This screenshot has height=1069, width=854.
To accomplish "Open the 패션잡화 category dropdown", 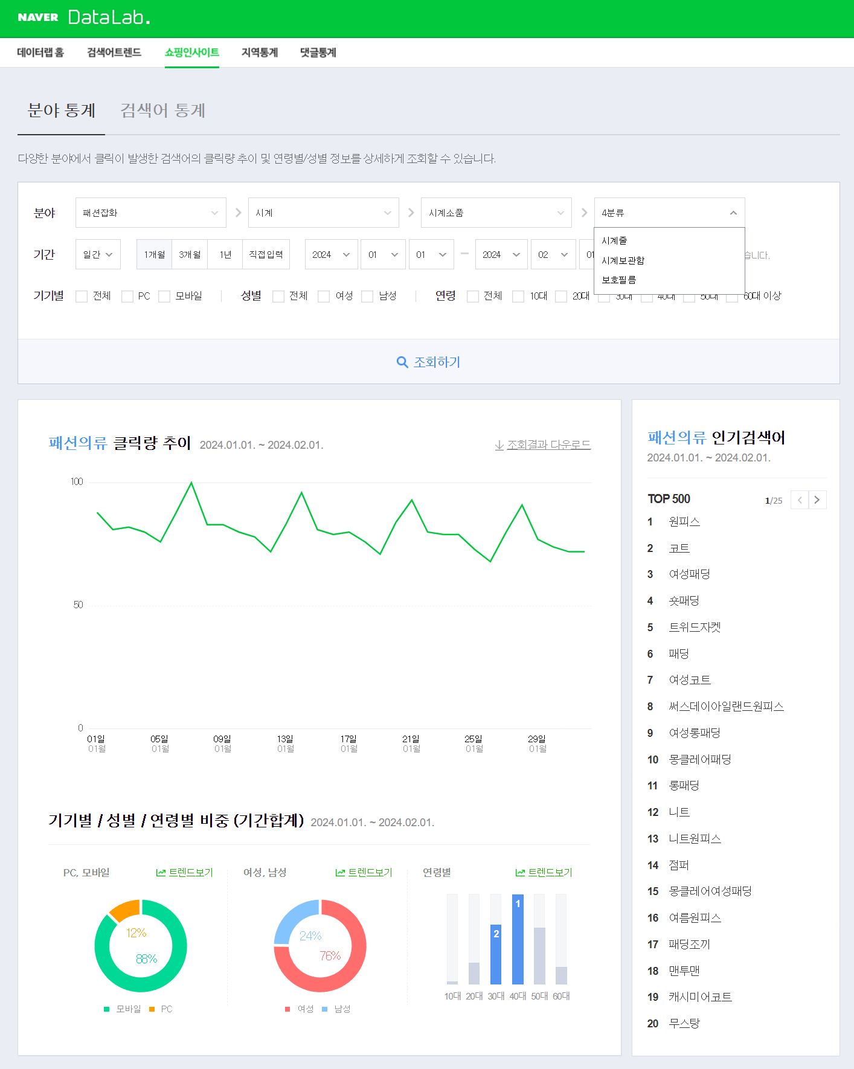I will (151, 213).
